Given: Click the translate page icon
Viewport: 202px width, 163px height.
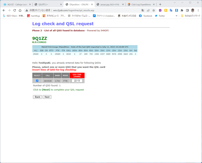Looking at the screenshot, I should (x=143, y=10).
